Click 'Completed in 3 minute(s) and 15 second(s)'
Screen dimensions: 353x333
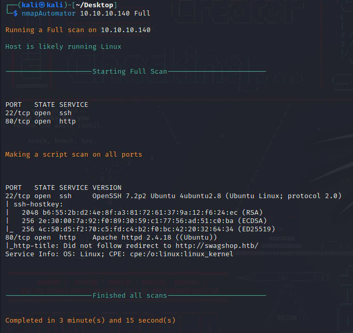click(x=90, y=321)
